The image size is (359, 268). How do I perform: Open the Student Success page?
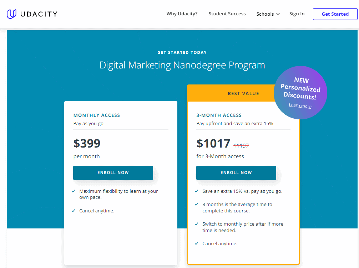[227, 14]
